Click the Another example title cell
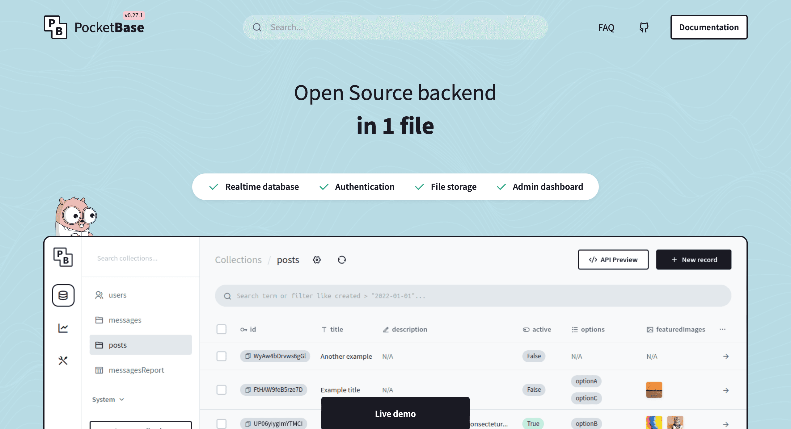 346,356
